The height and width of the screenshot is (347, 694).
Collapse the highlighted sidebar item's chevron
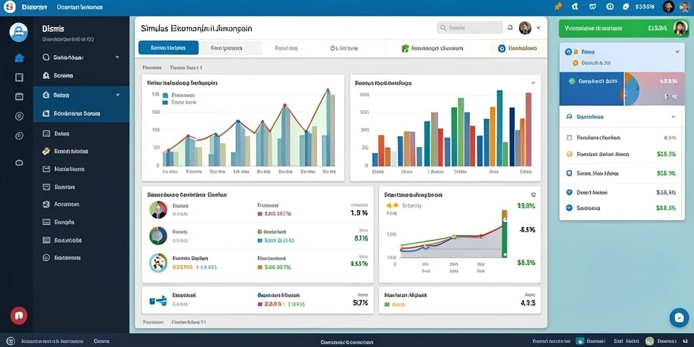pos(117,95)
